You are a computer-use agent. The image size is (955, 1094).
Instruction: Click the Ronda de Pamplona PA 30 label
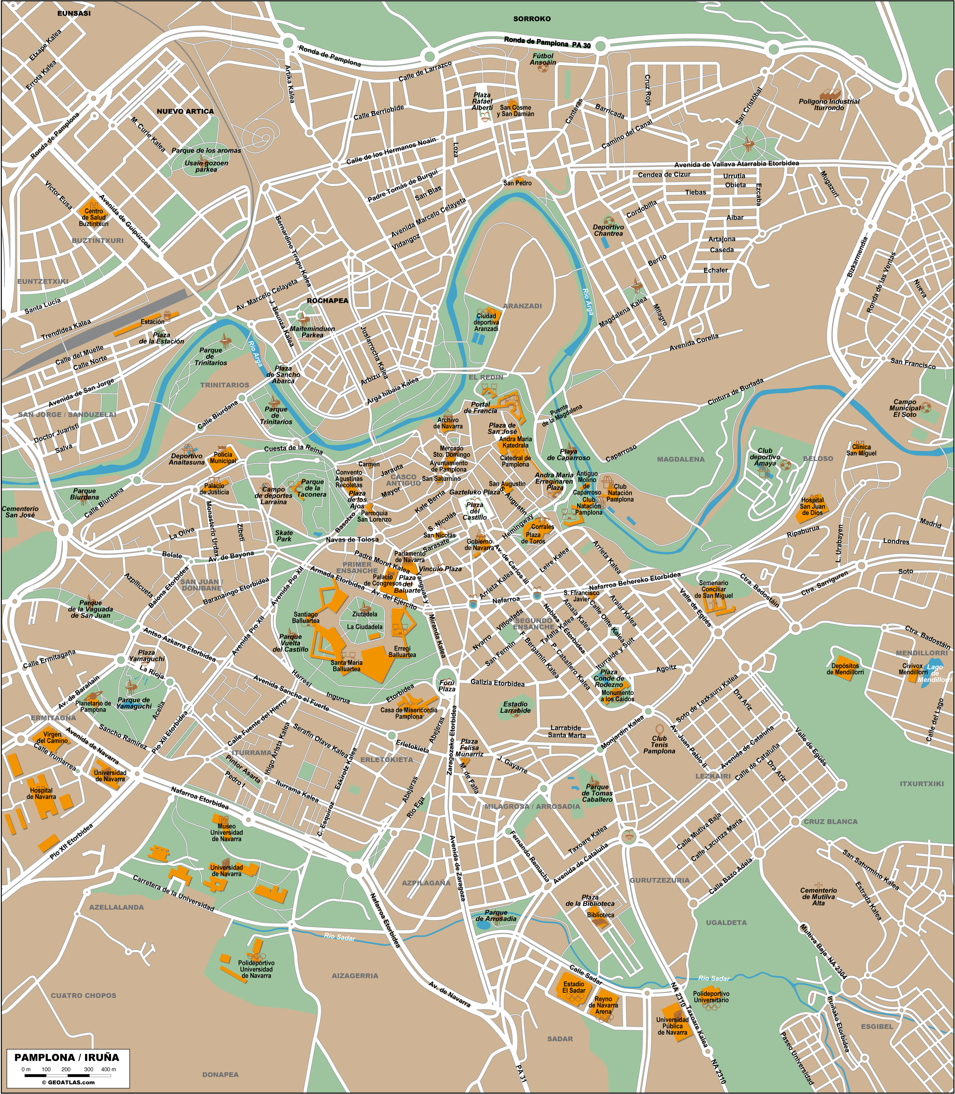pyautogui.click(x=547, y=43)
